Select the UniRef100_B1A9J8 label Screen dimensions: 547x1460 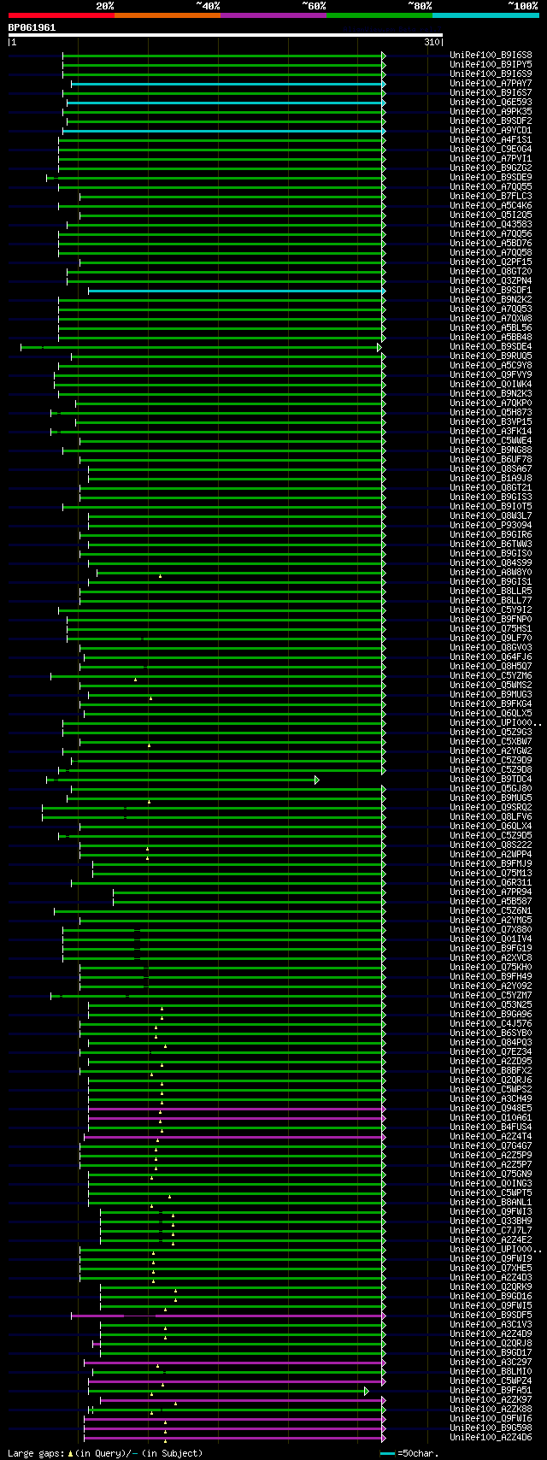[491, 479]
